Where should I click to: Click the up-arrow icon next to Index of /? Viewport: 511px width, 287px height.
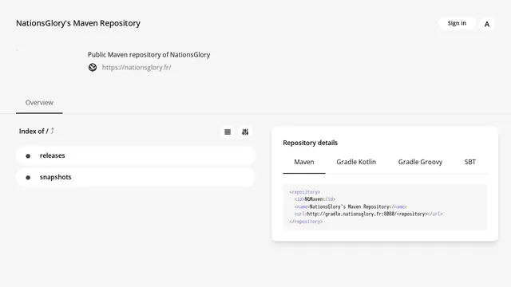coord(52,131)
